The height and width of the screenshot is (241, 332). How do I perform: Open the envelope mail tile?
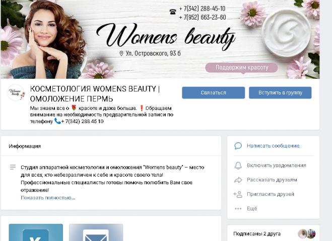[96, 232]
